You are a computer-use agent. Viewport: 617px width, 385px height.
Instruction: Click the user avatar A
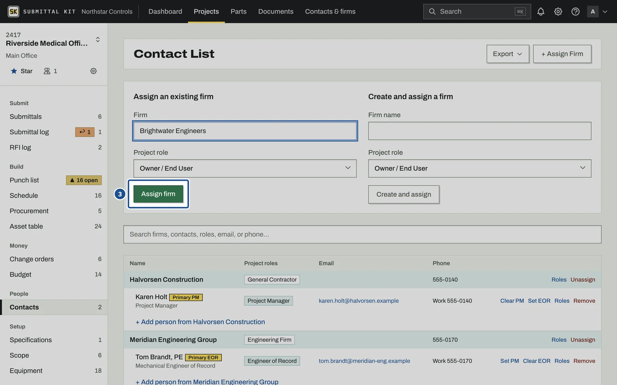(593, 12)
